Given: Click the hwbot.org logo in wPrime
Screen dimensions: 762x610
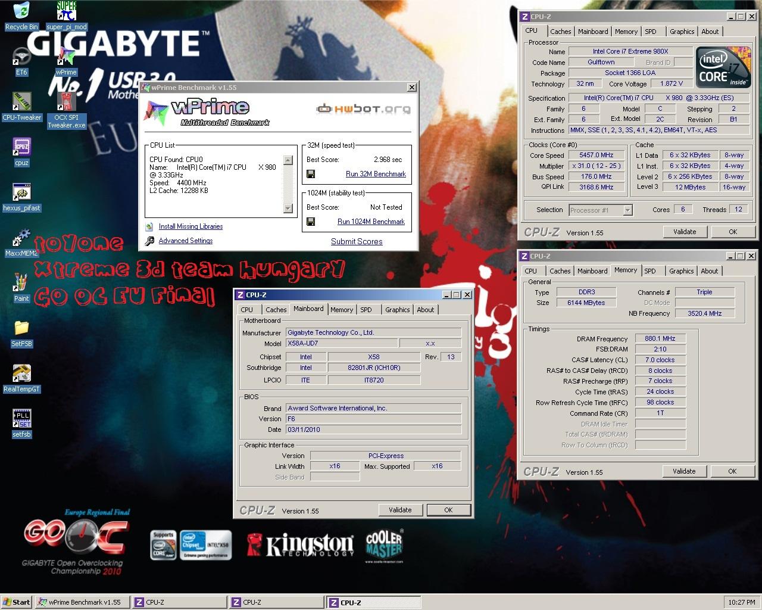Looking at the screenshot, I should 363,108.
